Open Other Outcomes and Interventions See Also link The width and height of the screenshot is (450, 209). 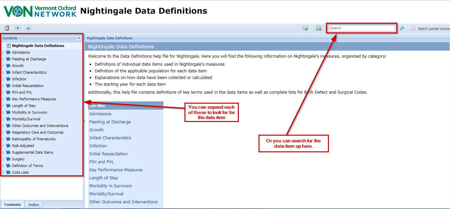click(123, 202)
